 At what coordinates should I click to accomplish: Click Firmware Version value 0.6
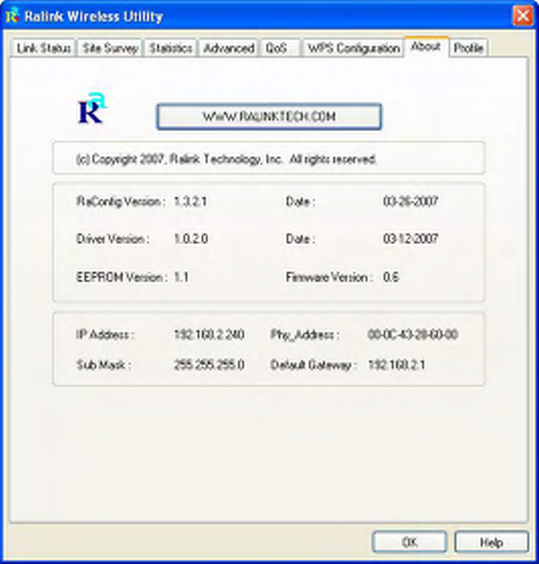point(391,277)
